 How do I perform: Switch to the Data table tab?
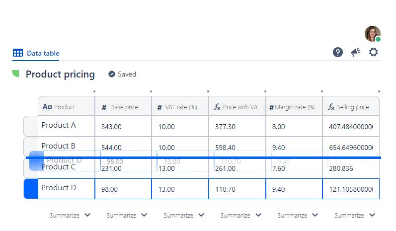36,53
